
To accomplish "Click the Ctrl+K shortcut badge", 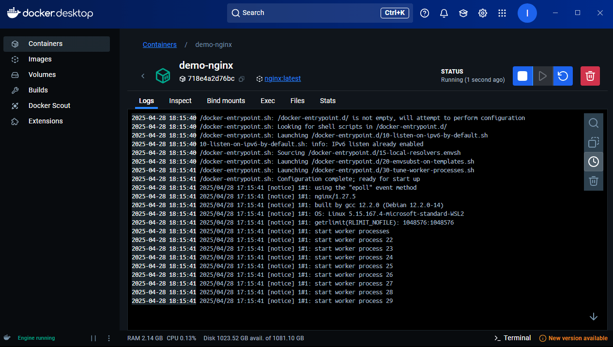I will click(395, 13).
